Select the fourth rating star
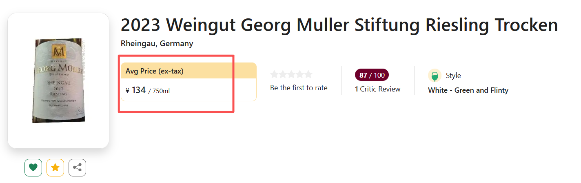This screenshot has height=183, width=581. [x=300, y=74]
